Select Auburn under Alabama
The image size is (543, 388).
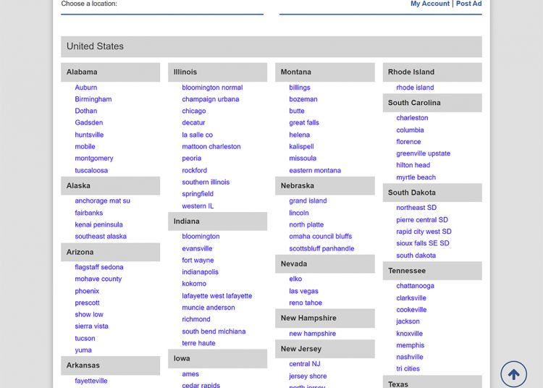pos(86,88)
